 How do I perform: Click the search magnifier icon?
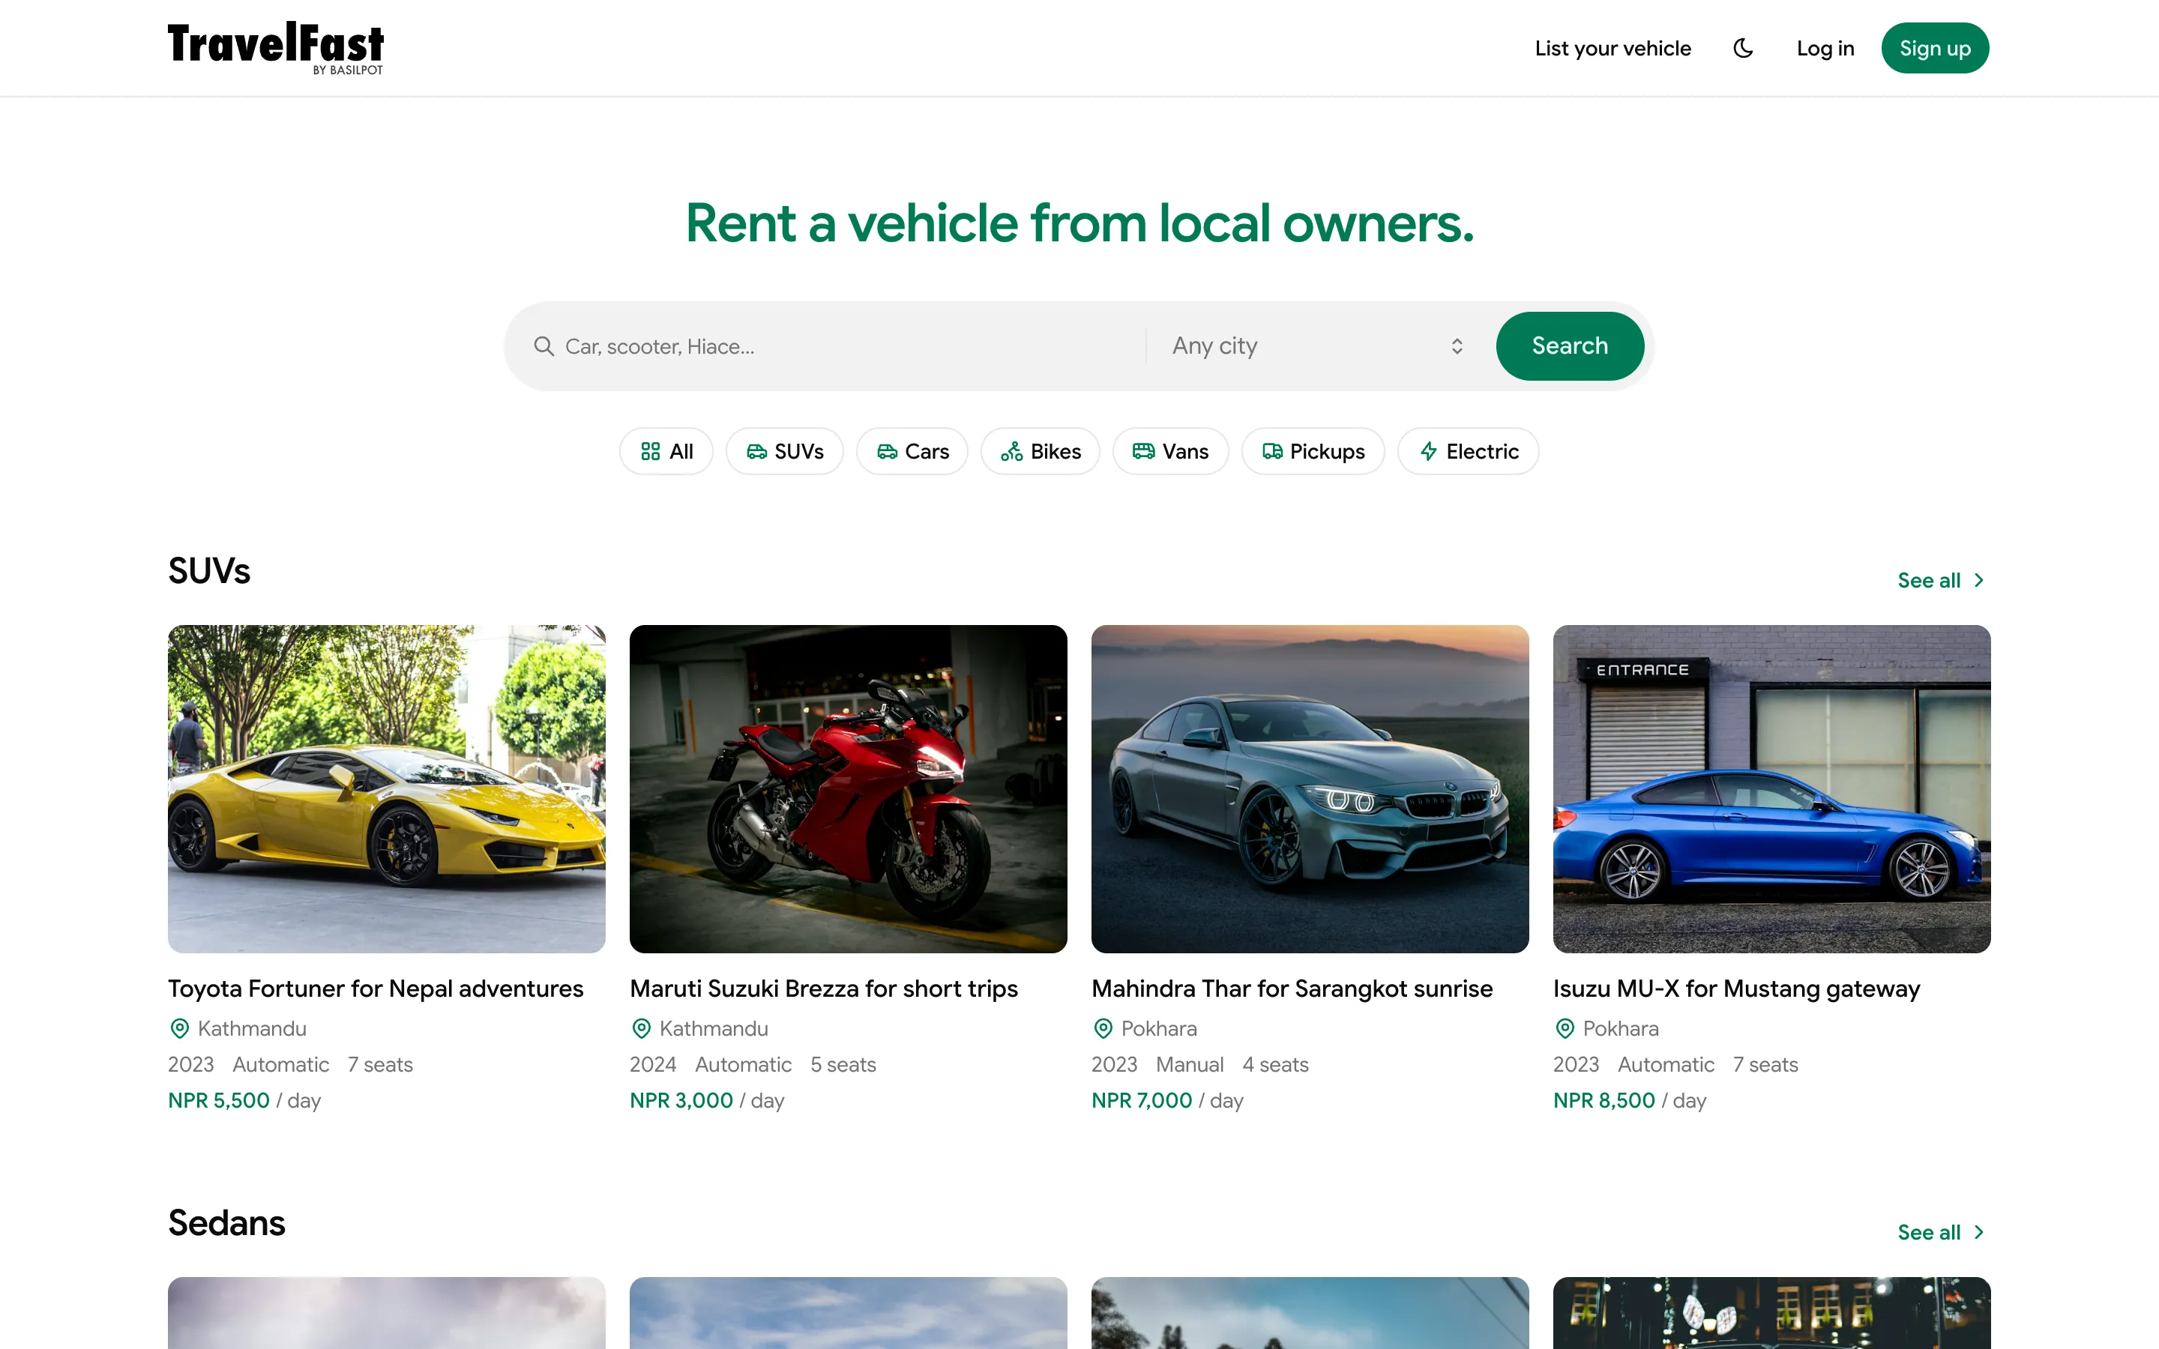pos(543,346)
